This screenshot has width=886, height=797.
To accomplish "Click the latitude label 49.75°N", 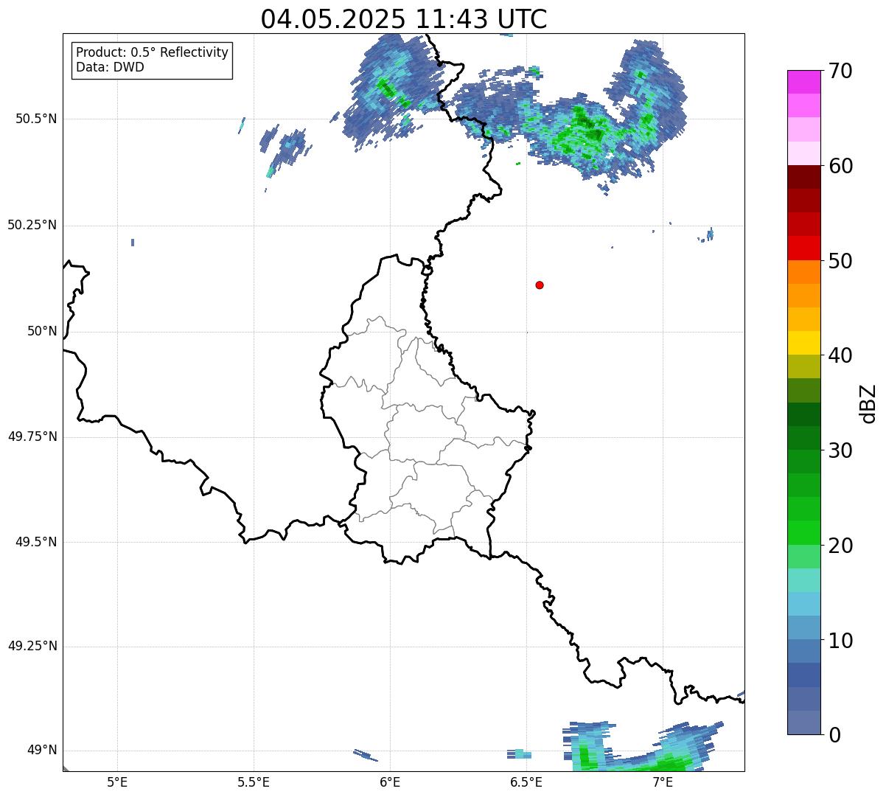I will pos(32,436).
